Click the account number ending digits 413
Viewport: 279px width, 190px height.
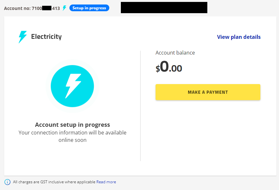click(x=56, y=8)
